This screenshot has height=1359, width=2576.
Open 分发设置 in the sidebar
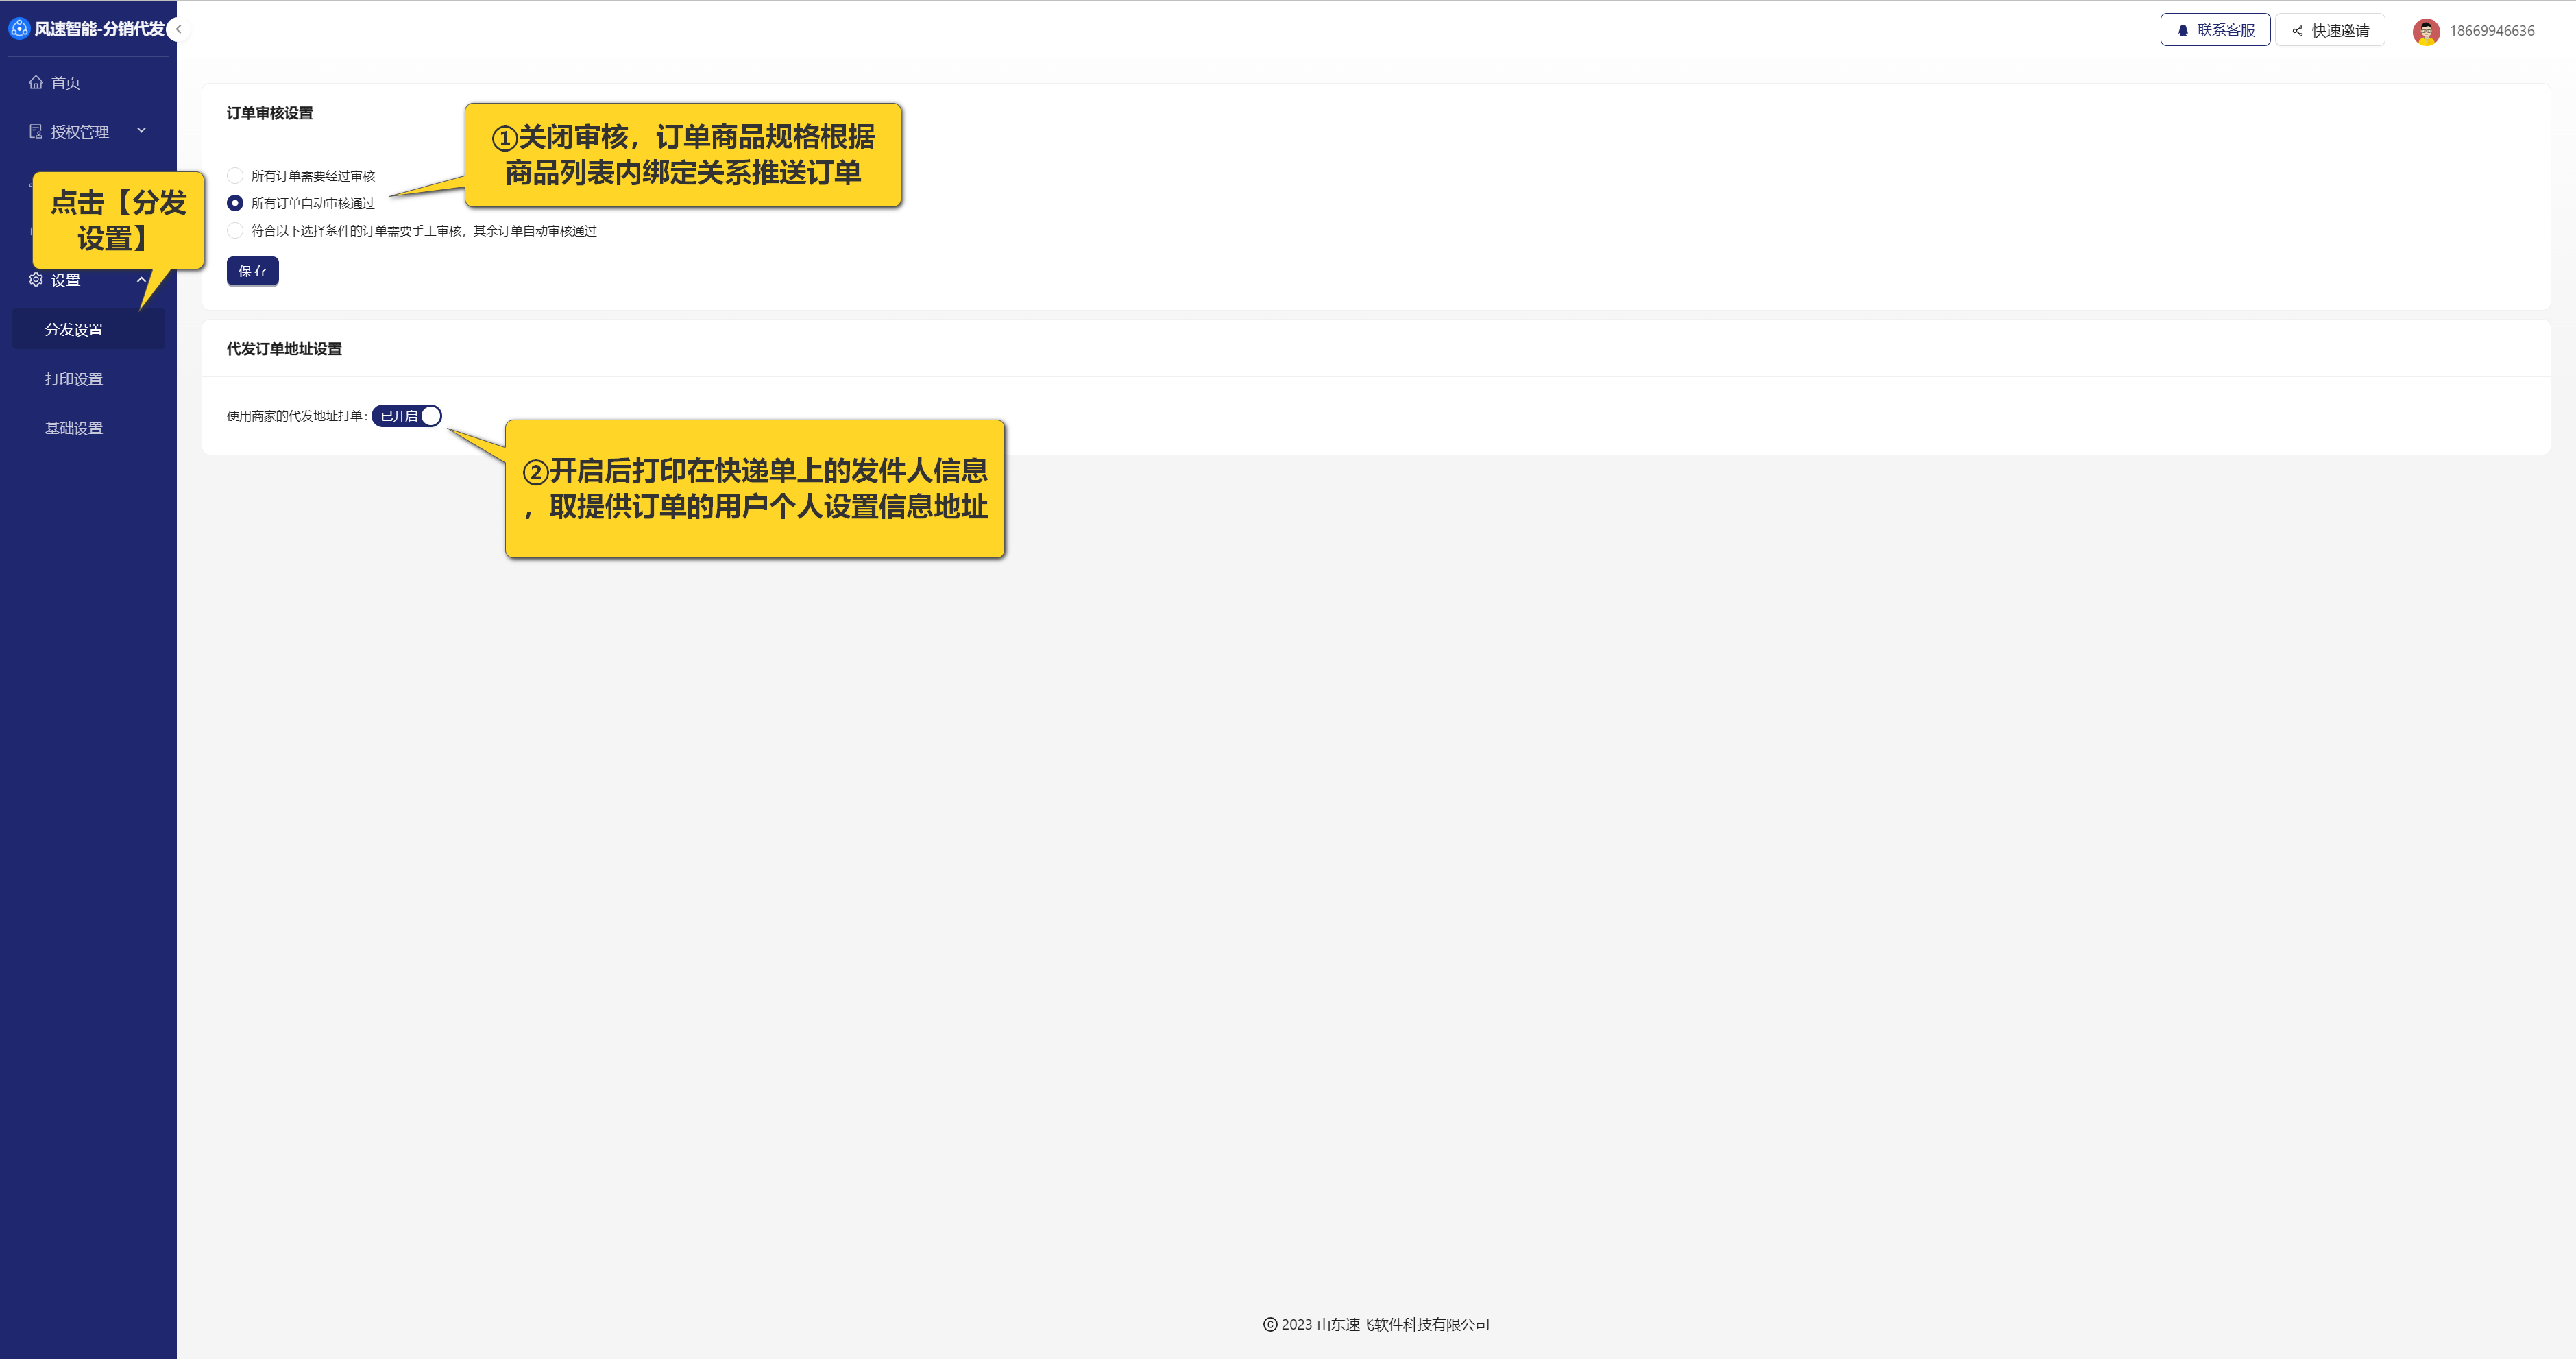[x=74, y=330]
